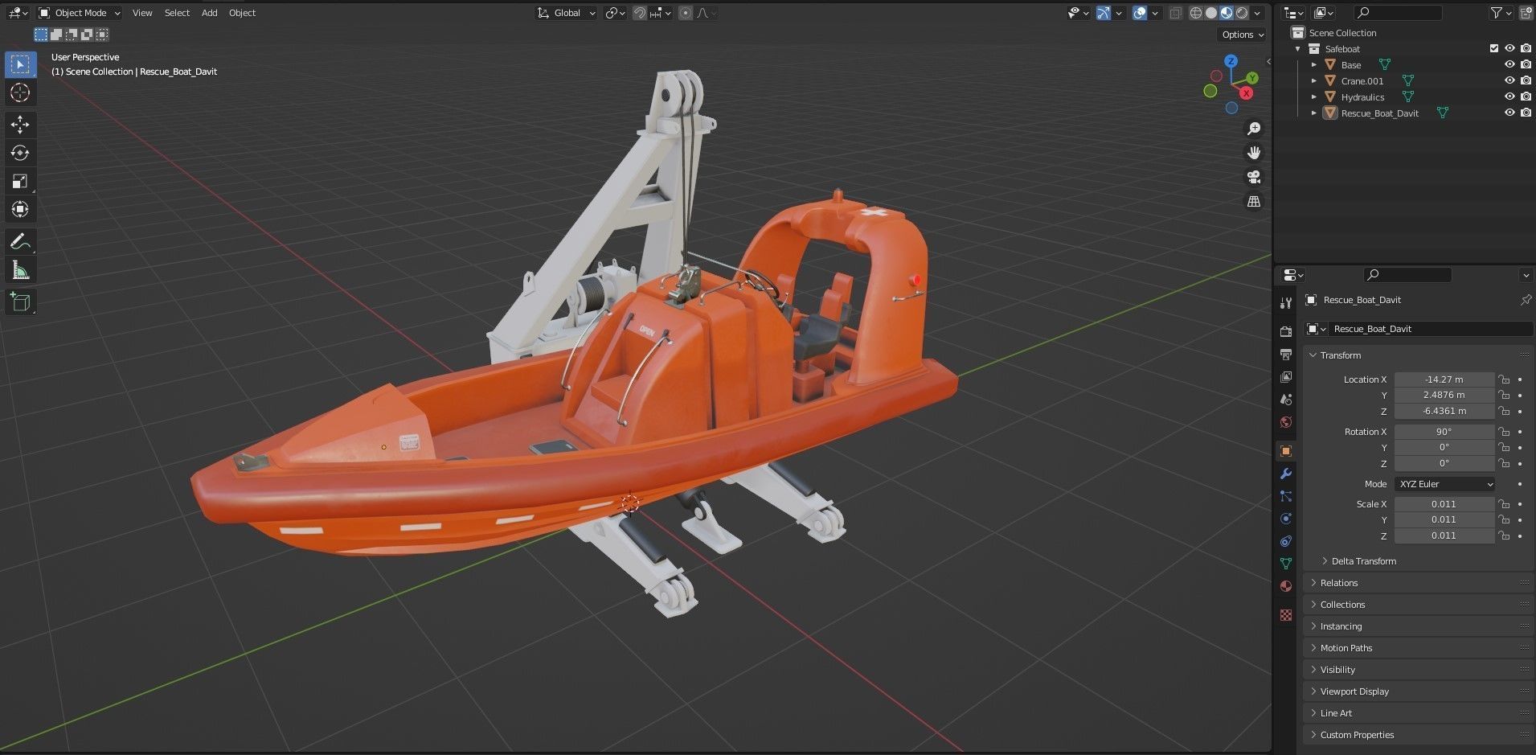Pick the Add Cube tool
Screen dimensions: 1536x755
[20, 302]
